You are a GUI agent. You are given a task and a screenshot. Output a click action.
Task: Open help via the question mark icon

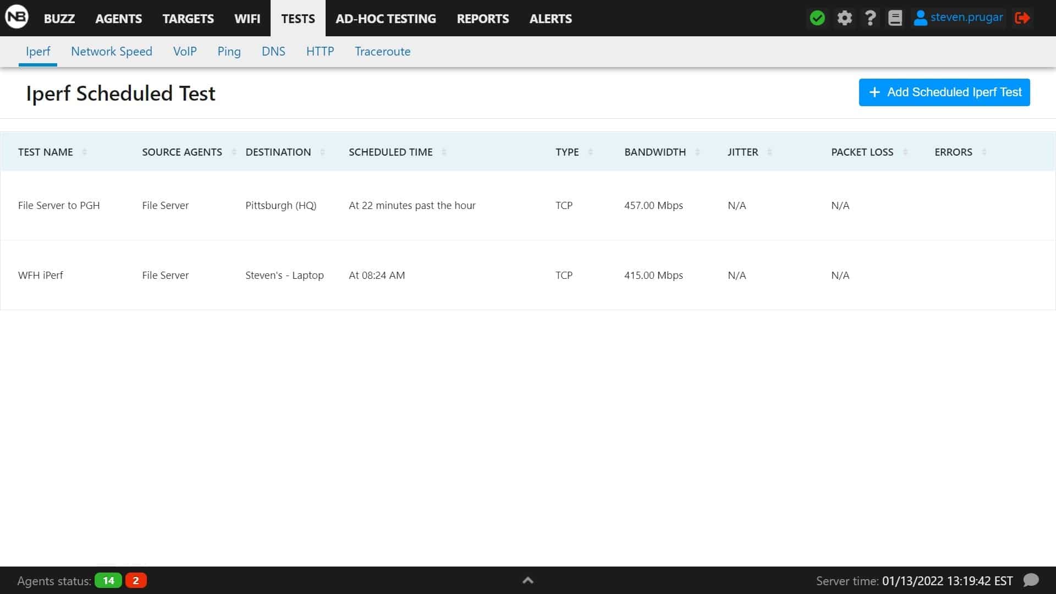[870, 18]
